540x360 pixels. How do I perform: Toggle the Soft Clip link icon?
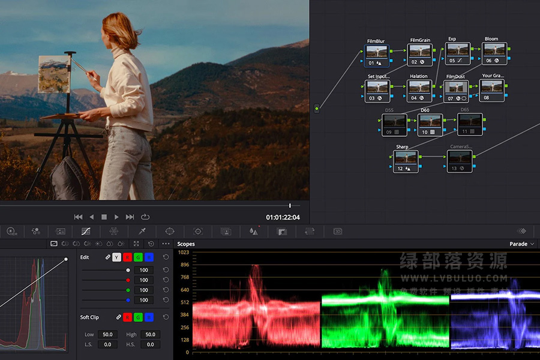[118, 317]
